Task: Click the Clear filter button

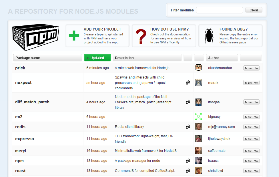Action: tap(254, 10)
